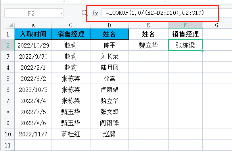232x151 pixels.
Task: Click cell F1 labeled 销售经理
Action: [x=185, y=34]
